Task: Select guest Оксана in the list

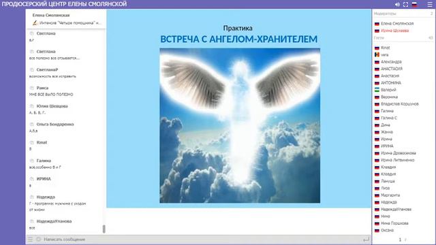Action: [387, 230]
